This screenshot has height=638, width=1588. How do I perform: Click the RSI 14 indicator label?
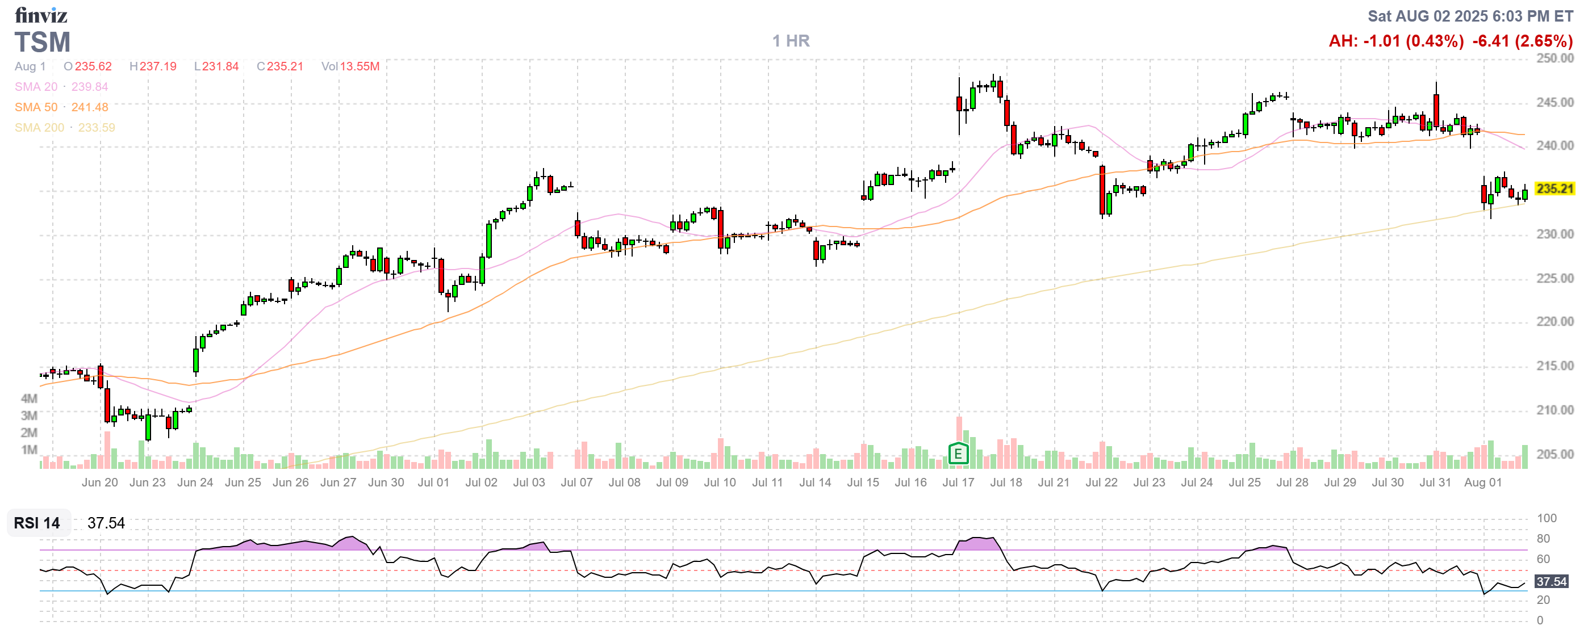(37, 523)
